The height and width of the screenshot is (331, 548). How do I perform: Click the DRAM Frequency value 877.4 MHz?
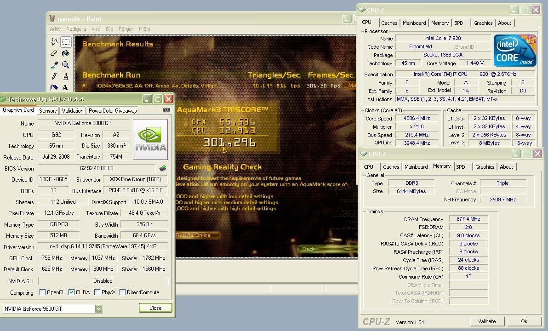pos(468,219)
